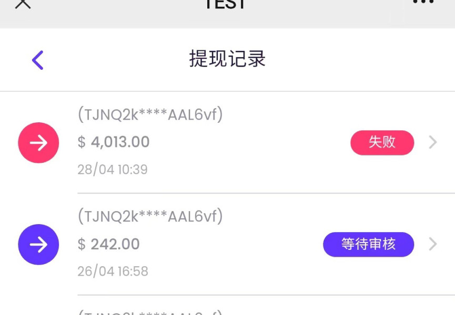455x315 pixels.
Task: Click the wallet address above $4,013.00
Action: coord(150,114)
